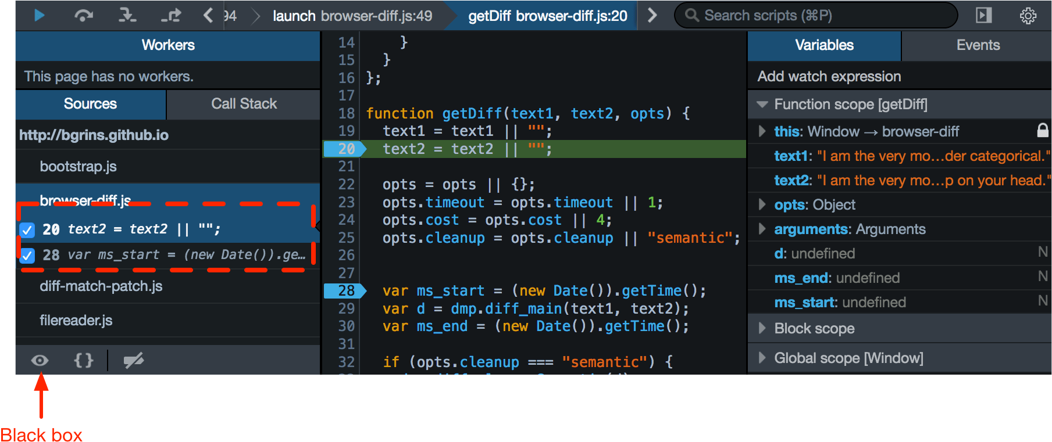Click the Step Over icon
Viewport: 1052px width, 442px height.
[x=84, y=16]
